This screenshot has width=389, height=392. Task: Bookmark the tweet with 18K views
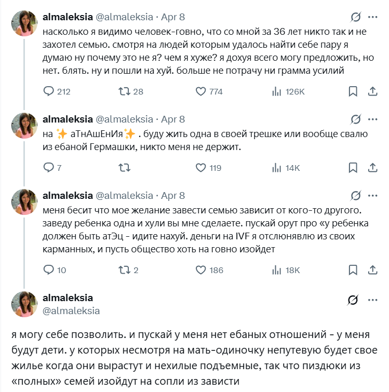(353, 270)
